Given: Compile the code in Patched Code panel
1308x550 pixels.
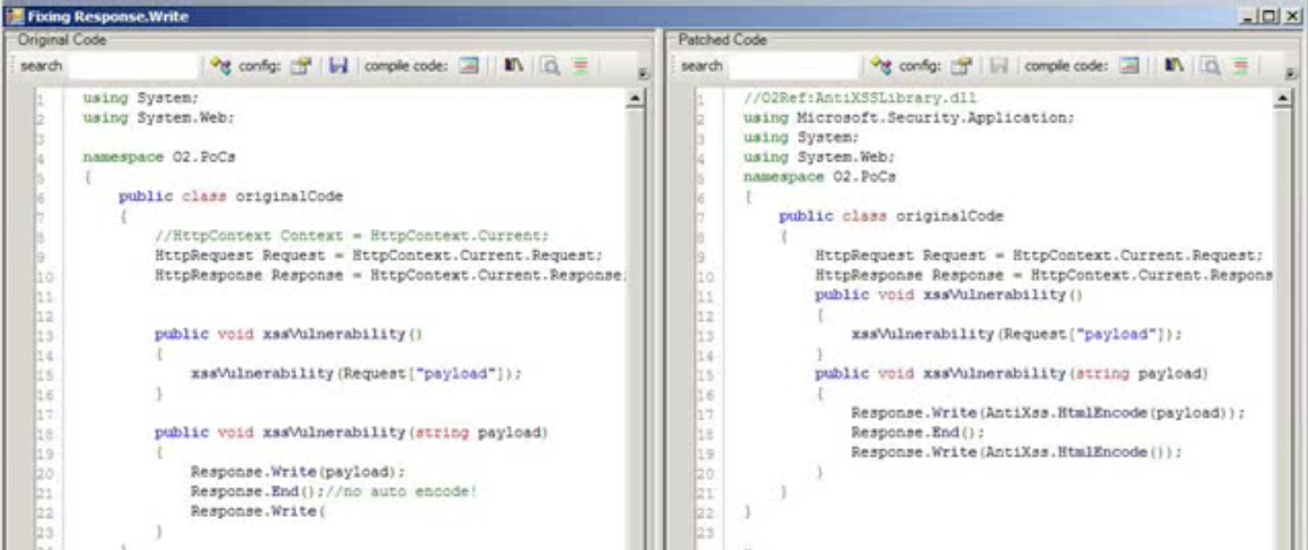Looking at the screenshot, I should coord(1129,66).
